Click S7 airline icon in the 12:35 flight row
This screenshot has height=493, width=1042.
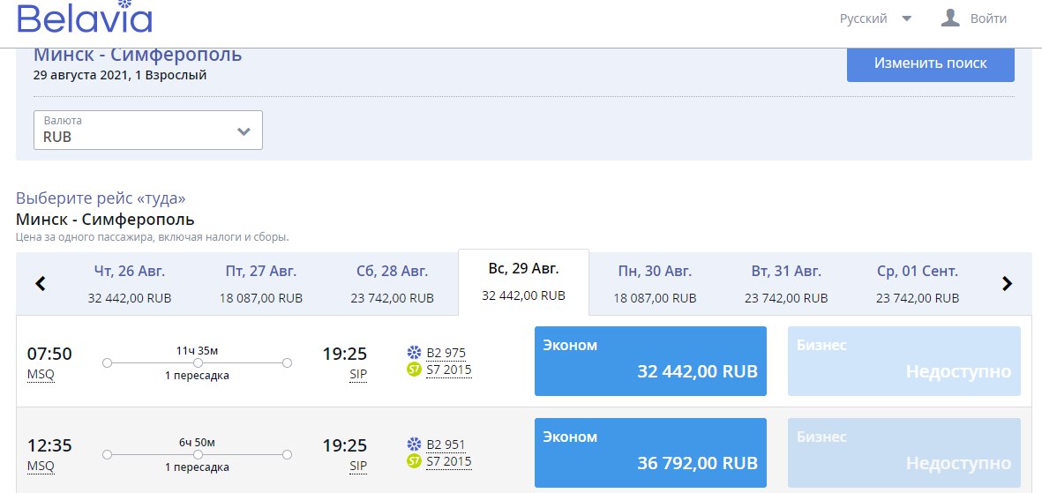pyautogui.click(x=414, y=460)
